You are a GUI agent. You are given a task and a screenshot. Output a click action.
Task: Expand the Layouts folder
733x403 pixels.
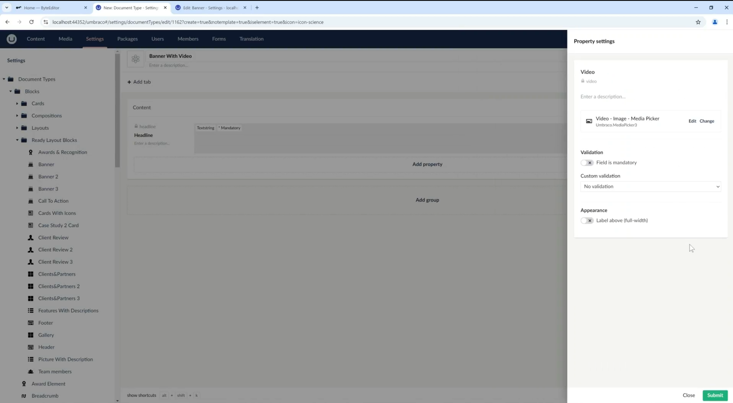(17, 128)
